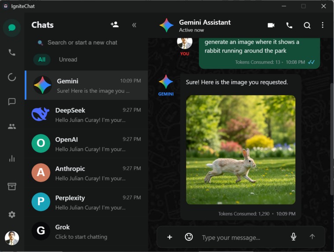Screen dimensions: 334x252
Task: Click the black Grok 'G' avatar
Action: [x=40, y=231]
